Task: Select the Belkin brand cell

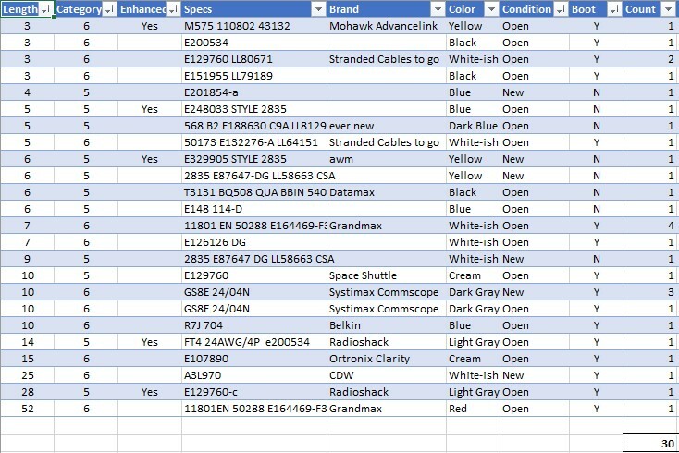Action: click(387, 325)
